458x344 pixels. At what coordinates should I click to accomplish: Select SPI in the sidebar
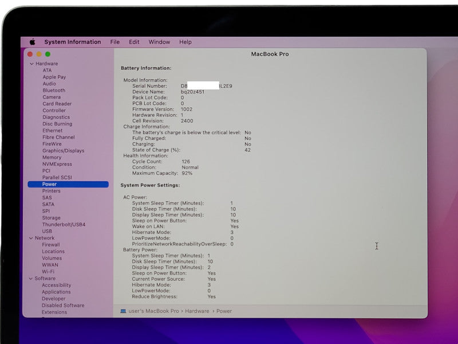pos(46,211)
